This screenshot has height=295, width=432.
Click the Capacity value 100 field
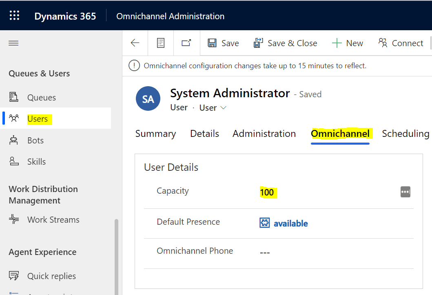[267, 192]
